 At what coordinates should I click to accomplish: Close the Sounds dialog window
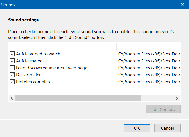pyautogui.click(x=183, y=5)
